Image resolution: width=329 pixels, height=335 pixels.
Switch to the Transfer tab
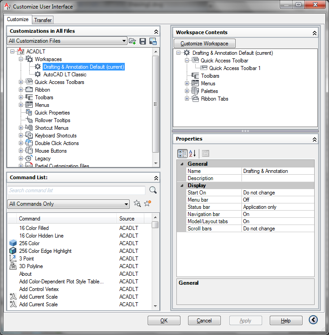(x=43, y=20)
